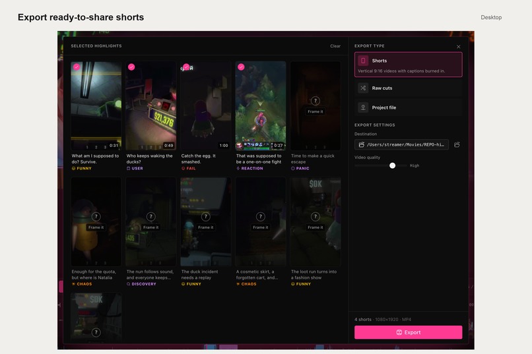Viewport: 532px width, 354px height.
Task: Click question icon on 'Enough for the quota' clip
Action: [x=96, y=216]
